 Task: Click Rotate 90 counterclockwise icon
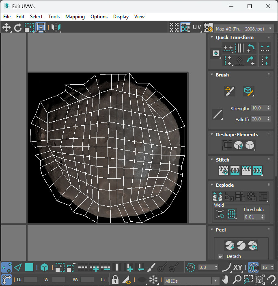point(251,48)
